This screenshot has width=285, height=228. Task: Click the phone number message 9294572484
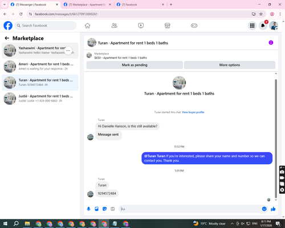pyautogui.click(x=107, y=193)
